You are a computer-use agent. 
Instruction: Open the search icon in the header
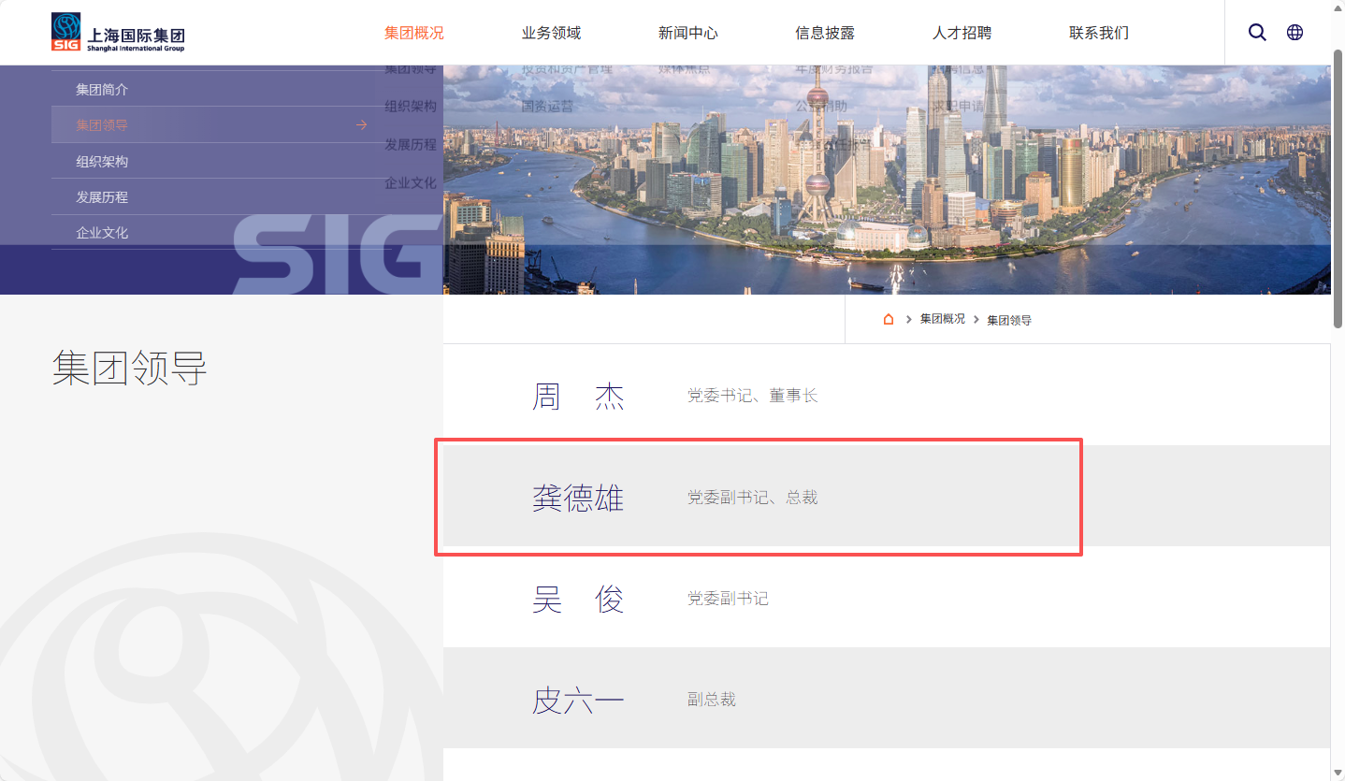tap(1257, 33)
